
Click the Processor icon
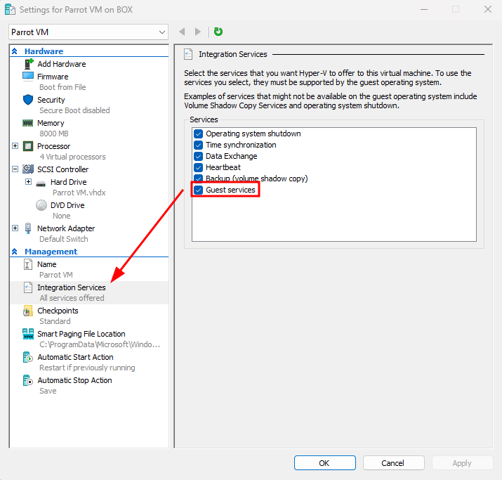click(x=28, y=146)
